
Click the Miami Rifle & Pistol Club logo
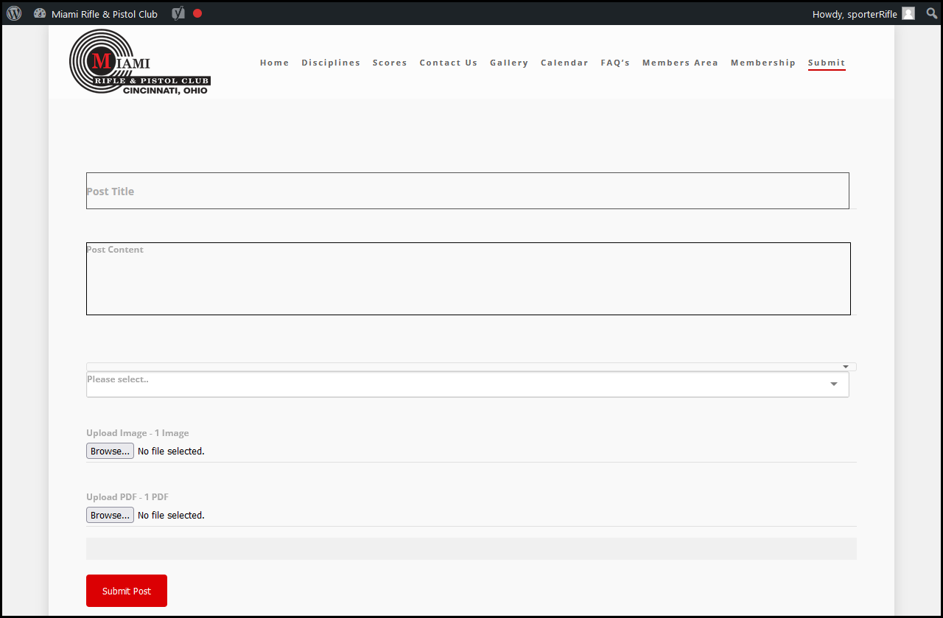point(140,62)
